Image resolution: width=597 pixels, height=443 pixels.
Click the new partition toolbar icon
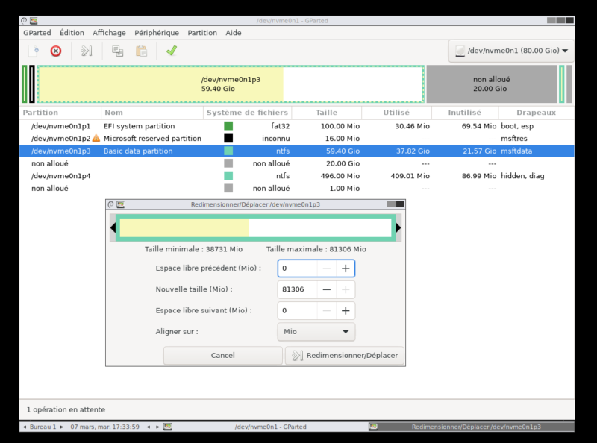pyautogui.click(x=33, y=51)
